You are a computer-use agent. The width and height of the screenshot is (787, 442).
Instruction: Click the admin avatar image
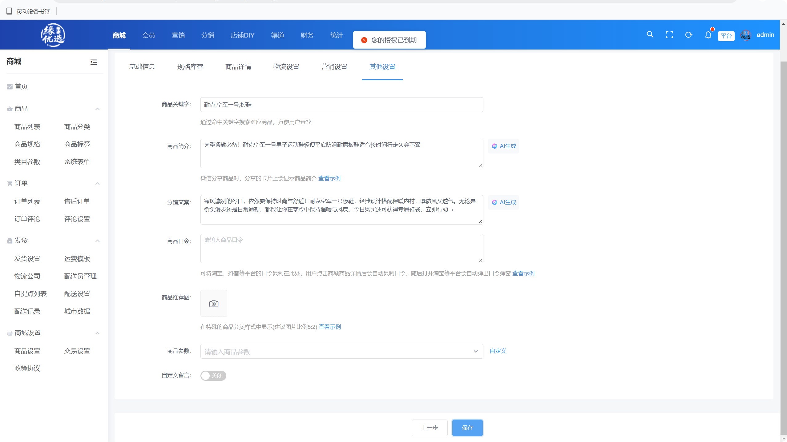745,35
